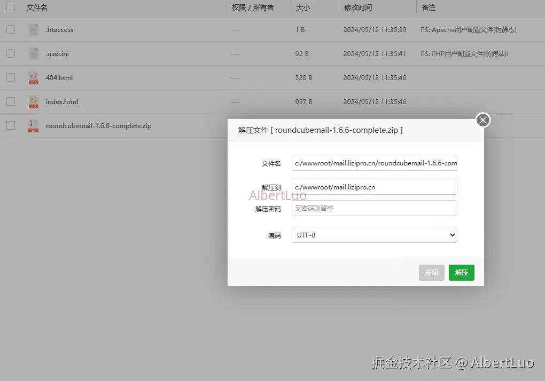Click the 1 B size cell
The height and width of the screenshot is (381, 545).
(x=300, y=30)
